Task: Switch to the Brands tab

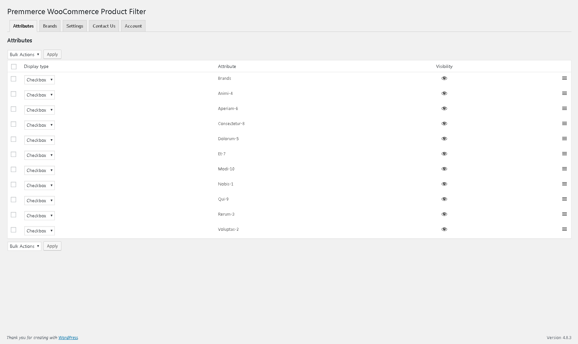Action: tap(50, 26)
